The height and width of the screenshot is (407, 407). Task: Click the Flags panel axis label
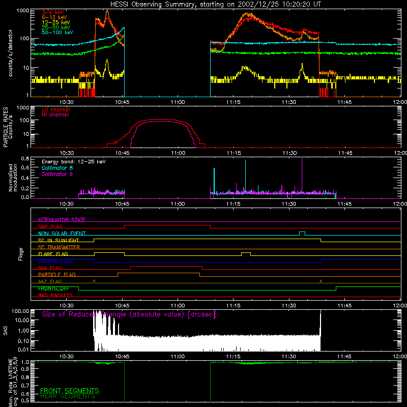(21, 254)
